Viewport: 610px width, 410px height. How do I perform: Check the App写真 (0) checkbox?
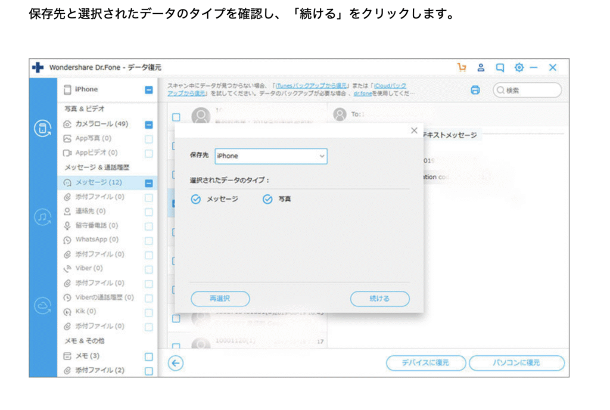[148, 139]
